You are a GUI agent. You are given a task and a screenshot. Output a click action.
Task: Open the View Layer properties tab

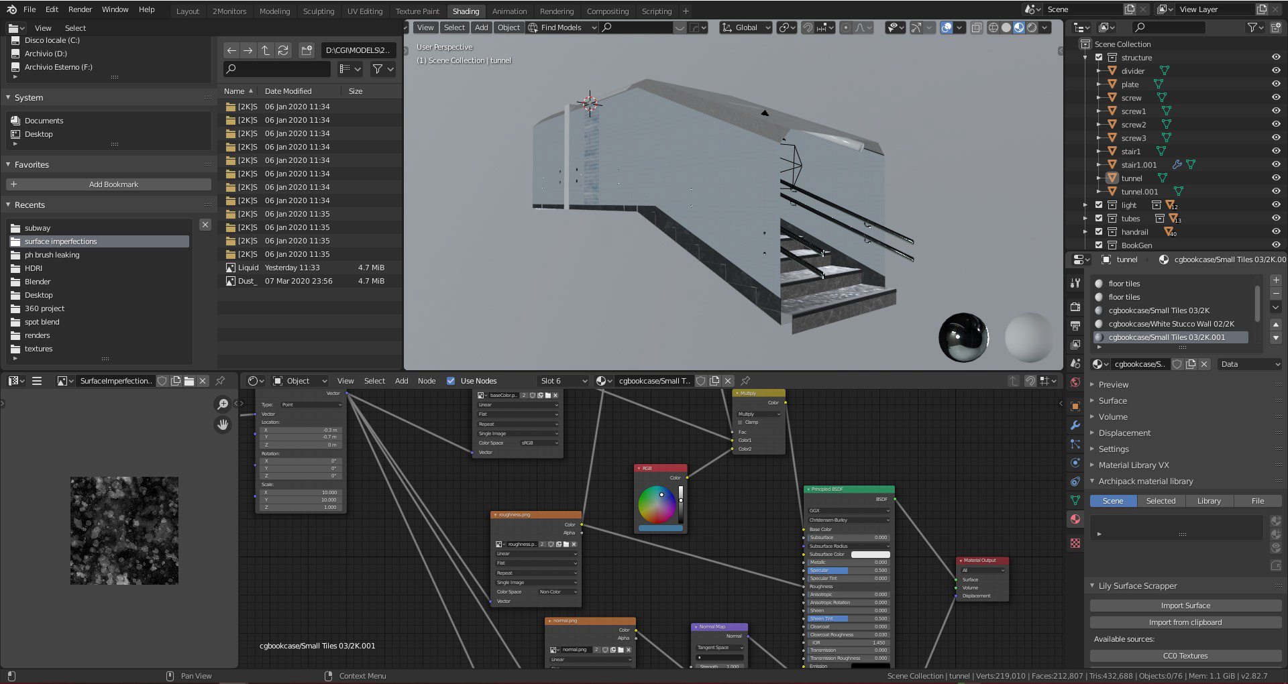click(1075, 344)
